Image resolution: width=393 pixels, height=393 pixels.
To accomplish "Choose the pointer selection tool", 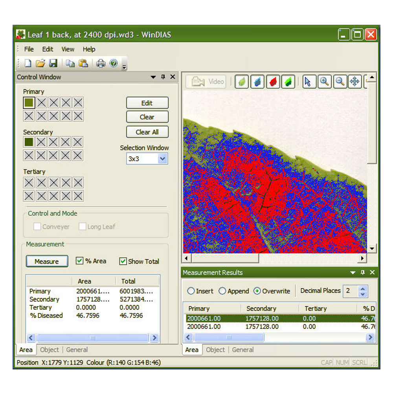I will point(309,81).
